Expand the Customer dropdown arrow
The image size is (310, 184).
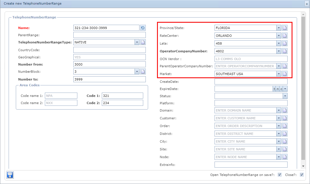[x=279, y=118]
